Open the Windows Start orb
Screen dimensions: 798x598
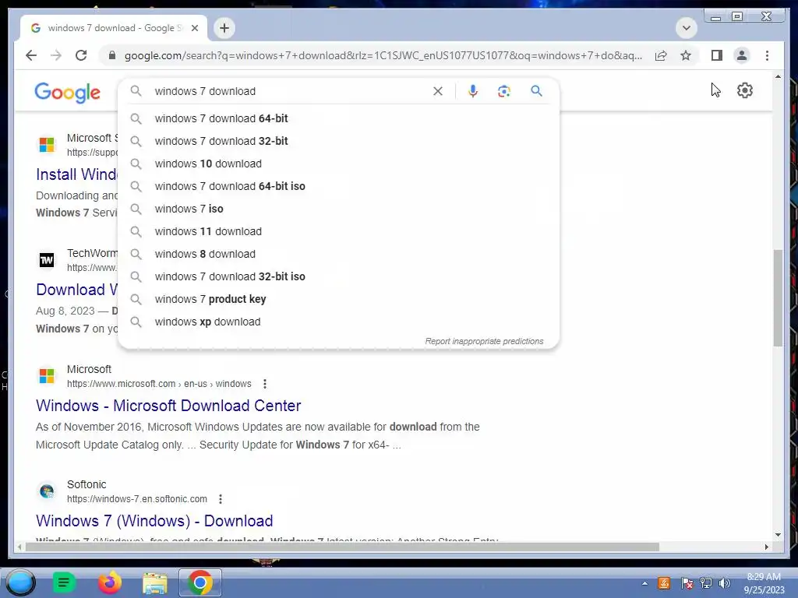pyautogui.click(x=20, y=582)
